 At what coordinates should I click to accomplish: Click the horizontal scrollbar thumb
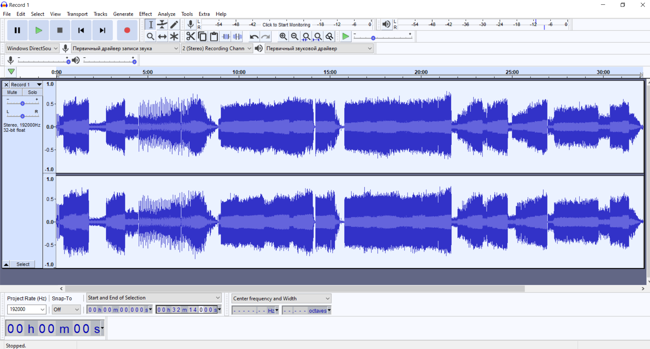[x=295, y=289]
